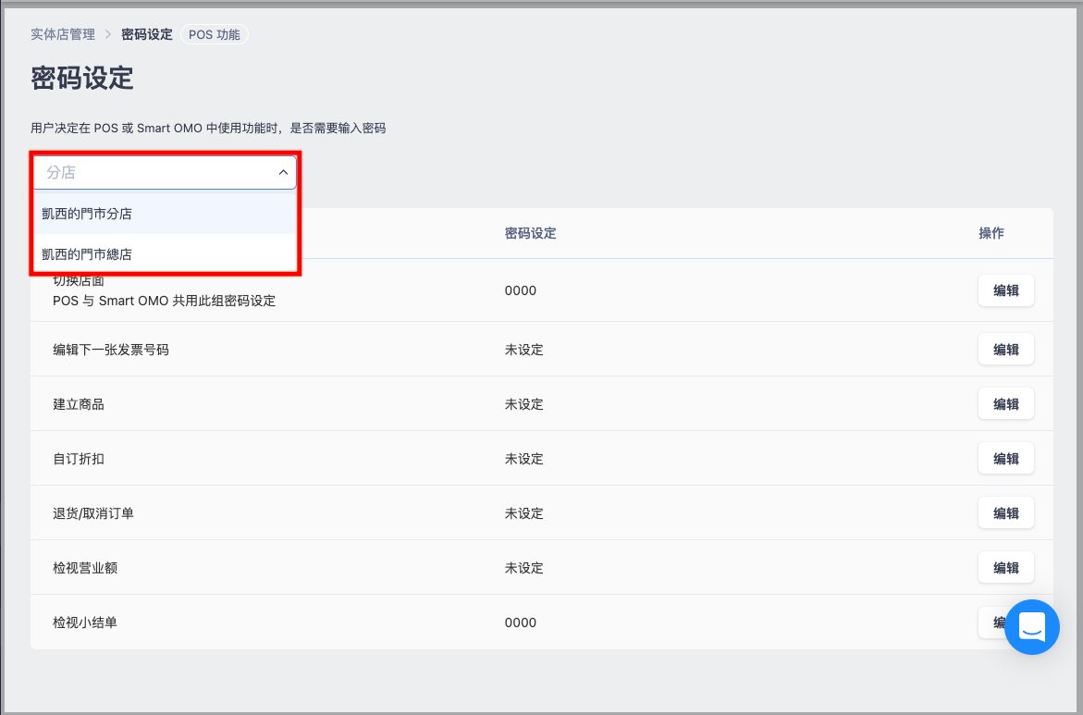Click the 密码设定 breadcrumb text
Image resolution: width=1083 pixels, height=715 pixels.
tap(146, 34)
